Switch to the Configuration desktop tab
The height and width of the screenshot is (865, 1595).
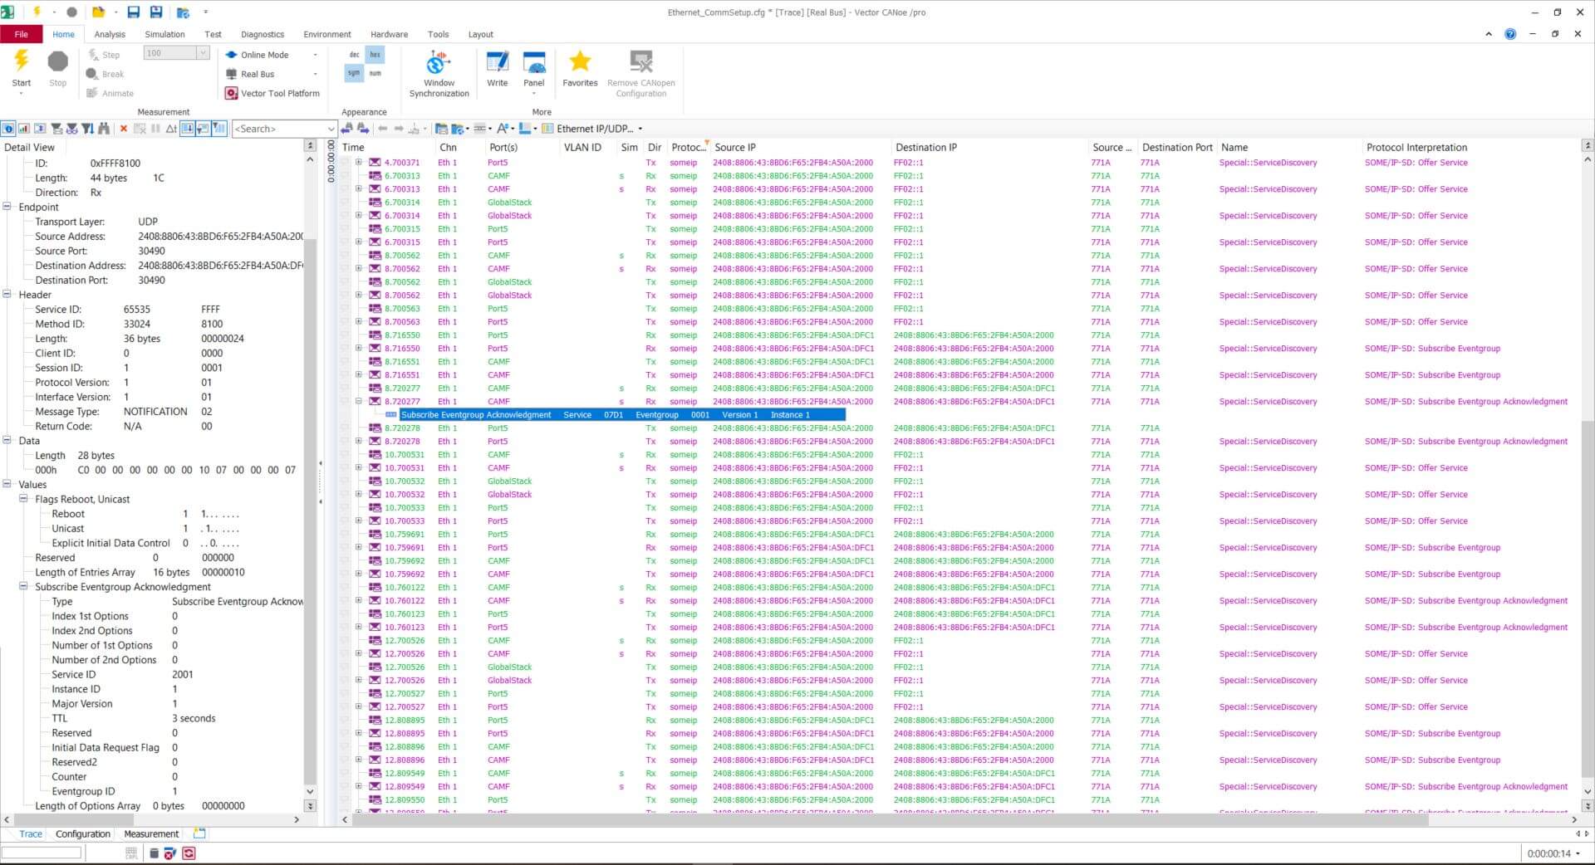click(82, 834)
